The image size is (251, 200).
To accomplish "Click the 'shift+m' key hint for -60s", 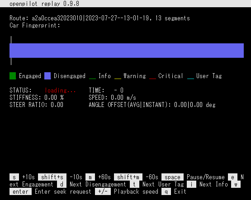I will click(128, 177).
